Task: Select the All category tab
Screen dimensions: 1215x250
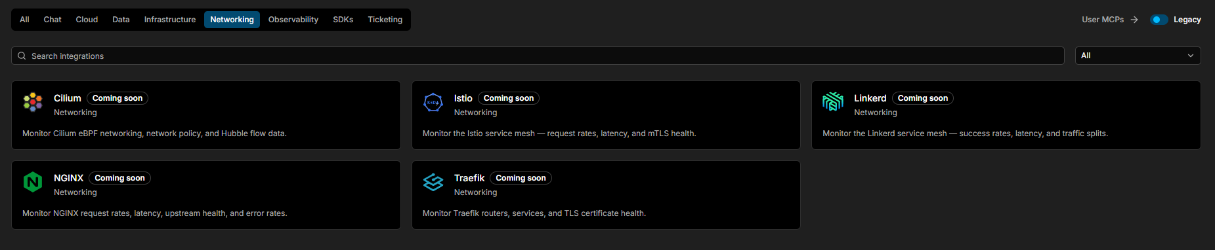Action: click(x=24, y=20)
